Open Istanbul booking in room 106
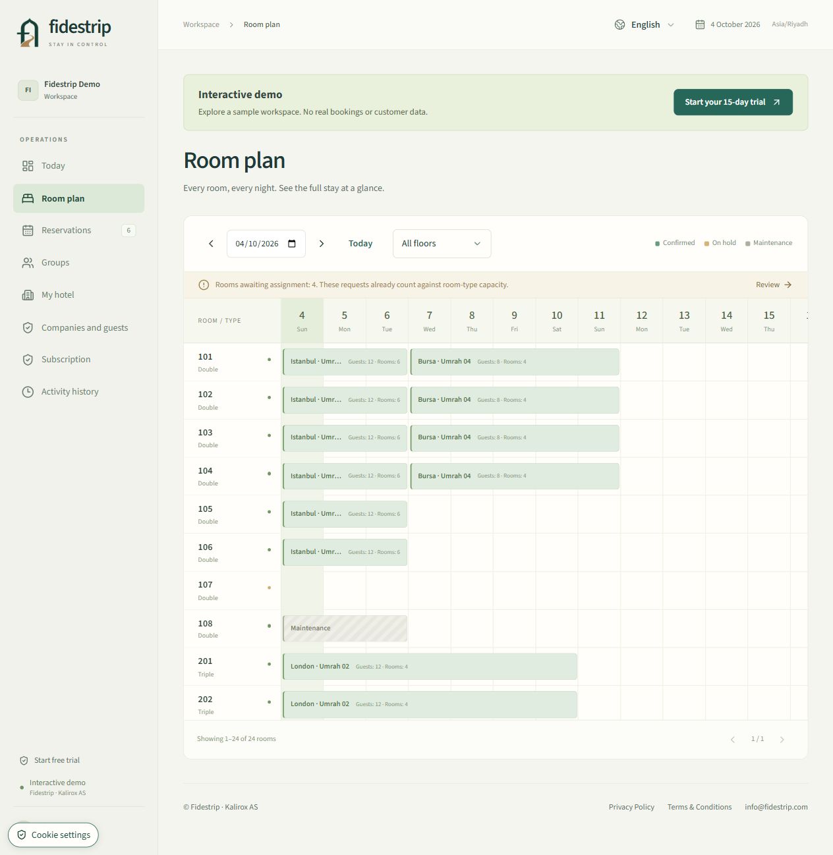 click(x=345, y=552)
